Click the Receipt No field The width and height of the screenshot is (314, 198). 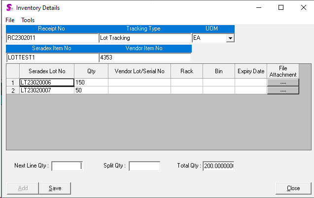click(x=52, y=38)
